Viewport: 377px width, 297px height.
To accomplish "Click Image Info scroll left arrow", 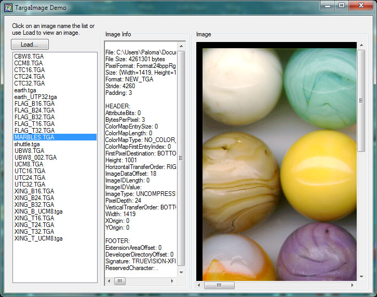I will [109, 281].
